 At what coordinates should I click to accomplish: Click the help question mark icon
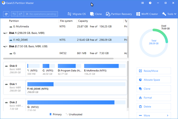[150, 3]
